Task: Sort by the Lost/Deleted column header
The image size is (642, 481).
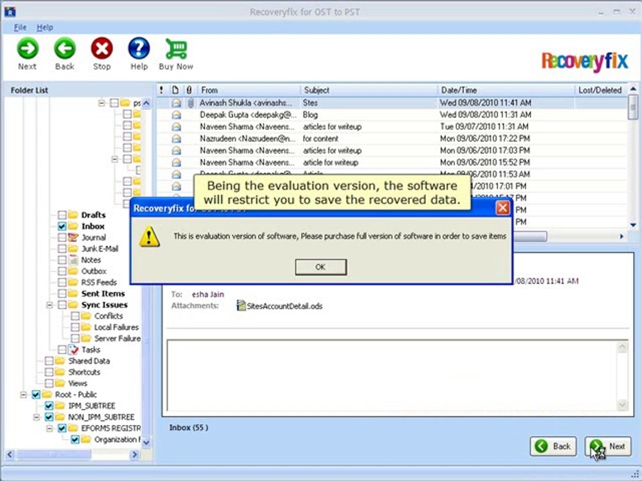Action: click(x=601, y=90)
